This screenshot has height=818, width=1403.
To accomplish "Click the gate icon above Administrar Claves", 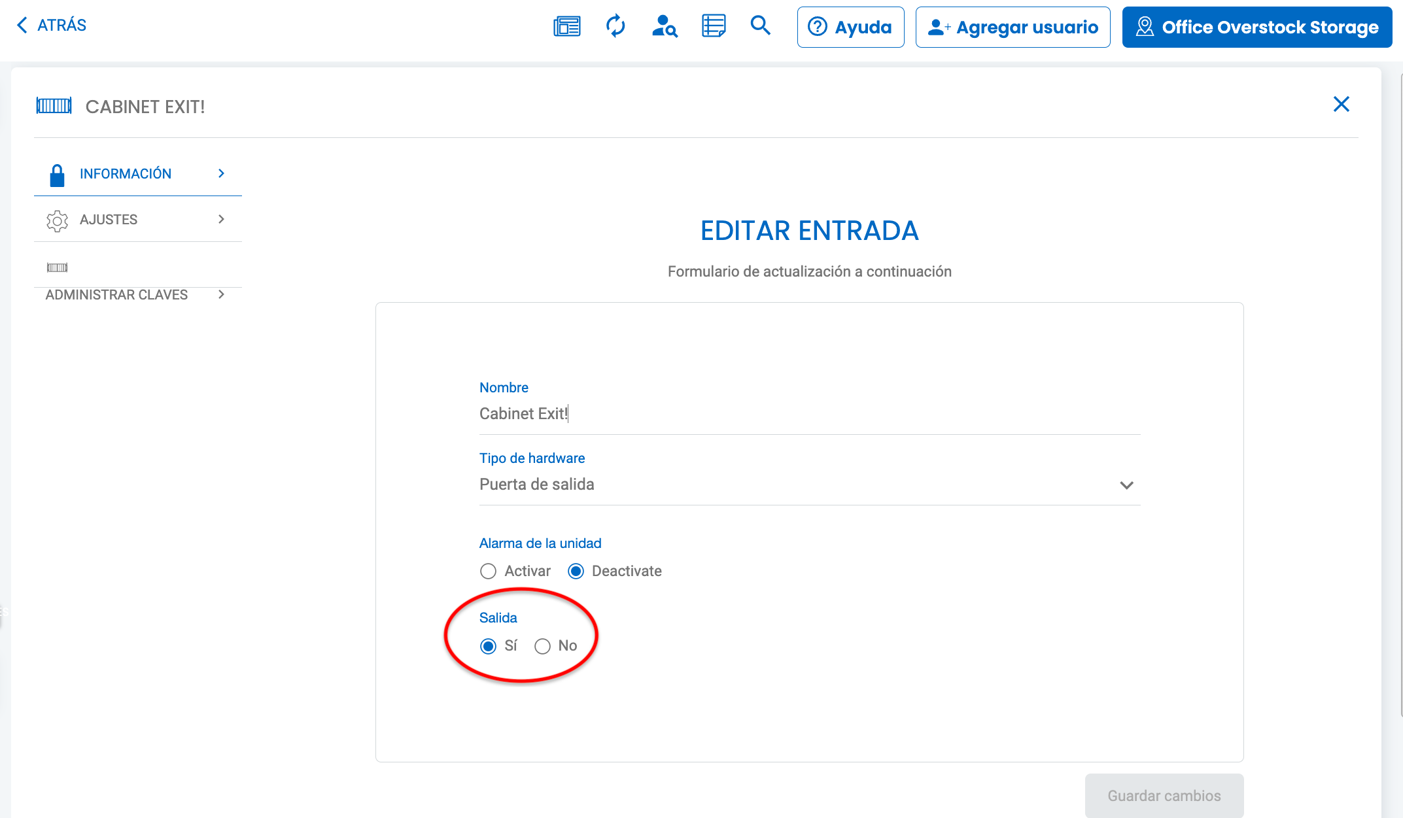I will [57, 267].
